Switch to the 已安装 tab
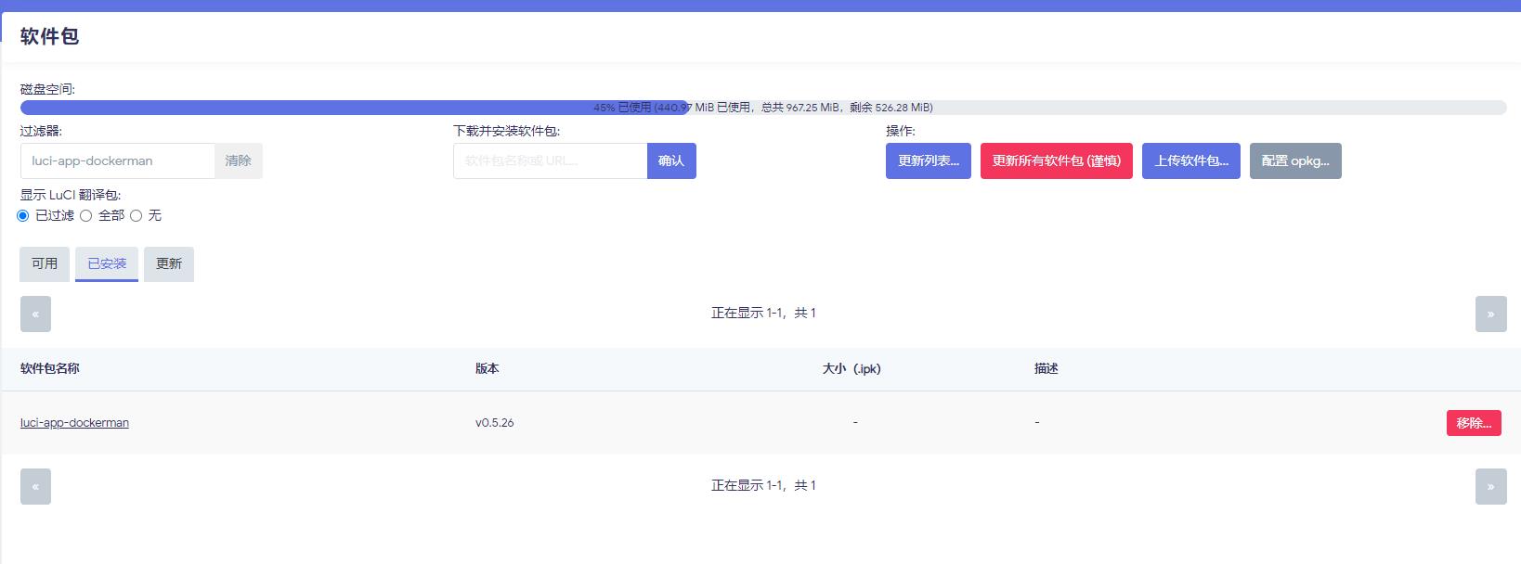 [107, 263]
